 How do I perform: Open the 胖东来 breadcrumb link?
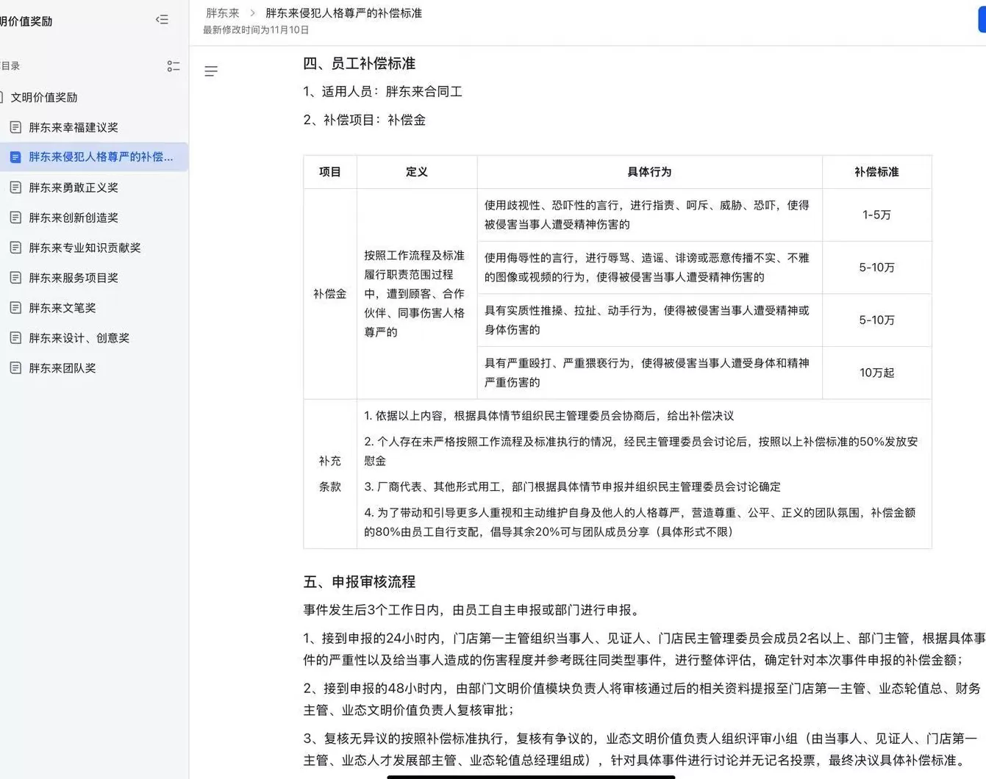(221, 12)
